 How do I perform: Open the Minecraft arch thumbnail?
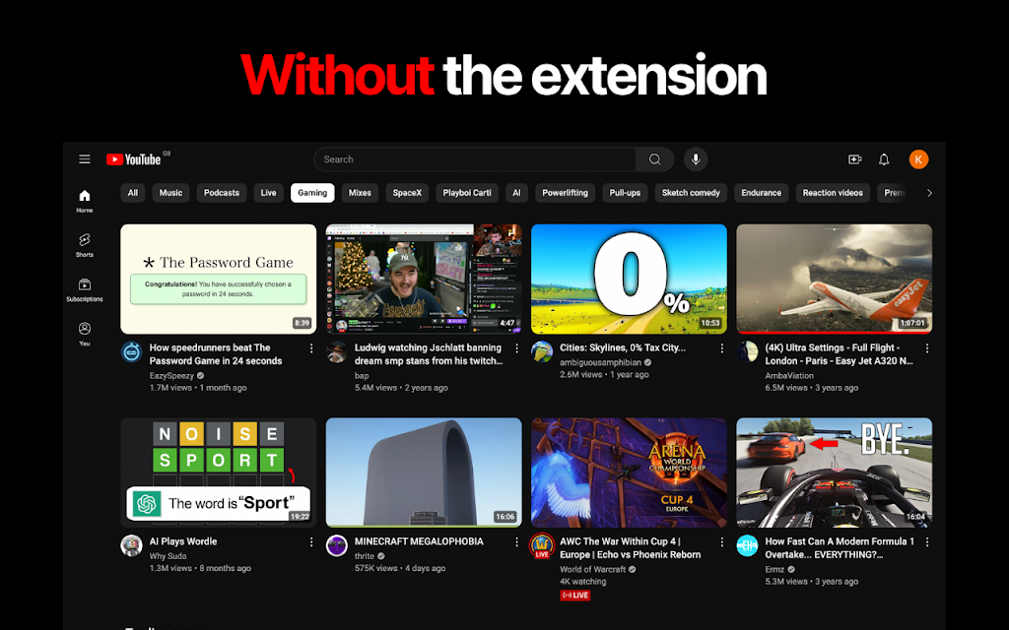[x=424, y=472]
